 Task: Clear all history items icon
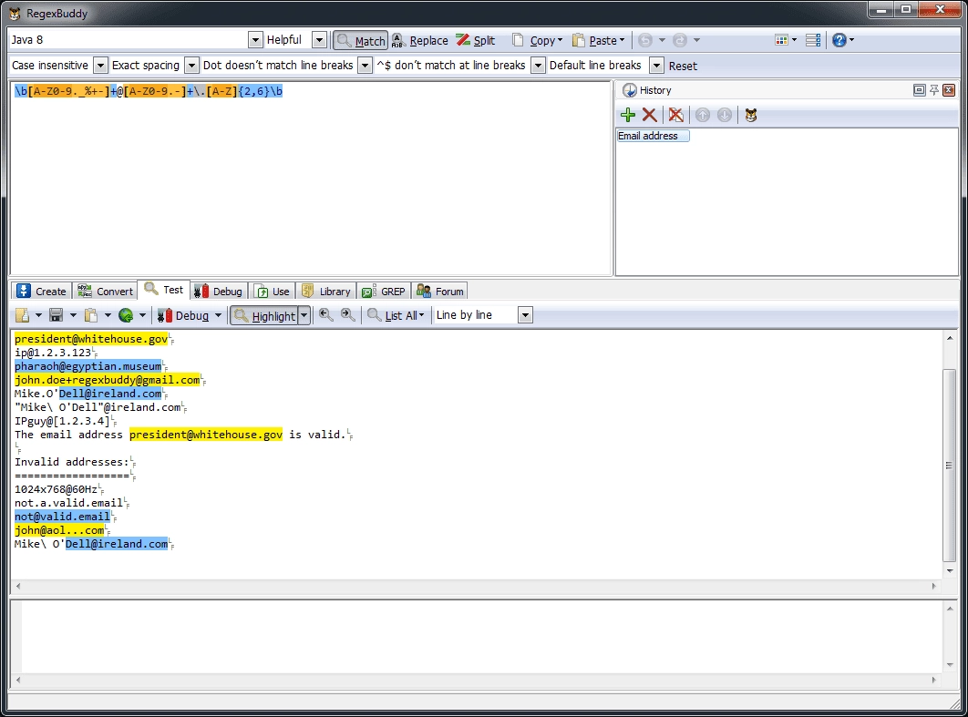pyautogui.click(x=676, y=115)
